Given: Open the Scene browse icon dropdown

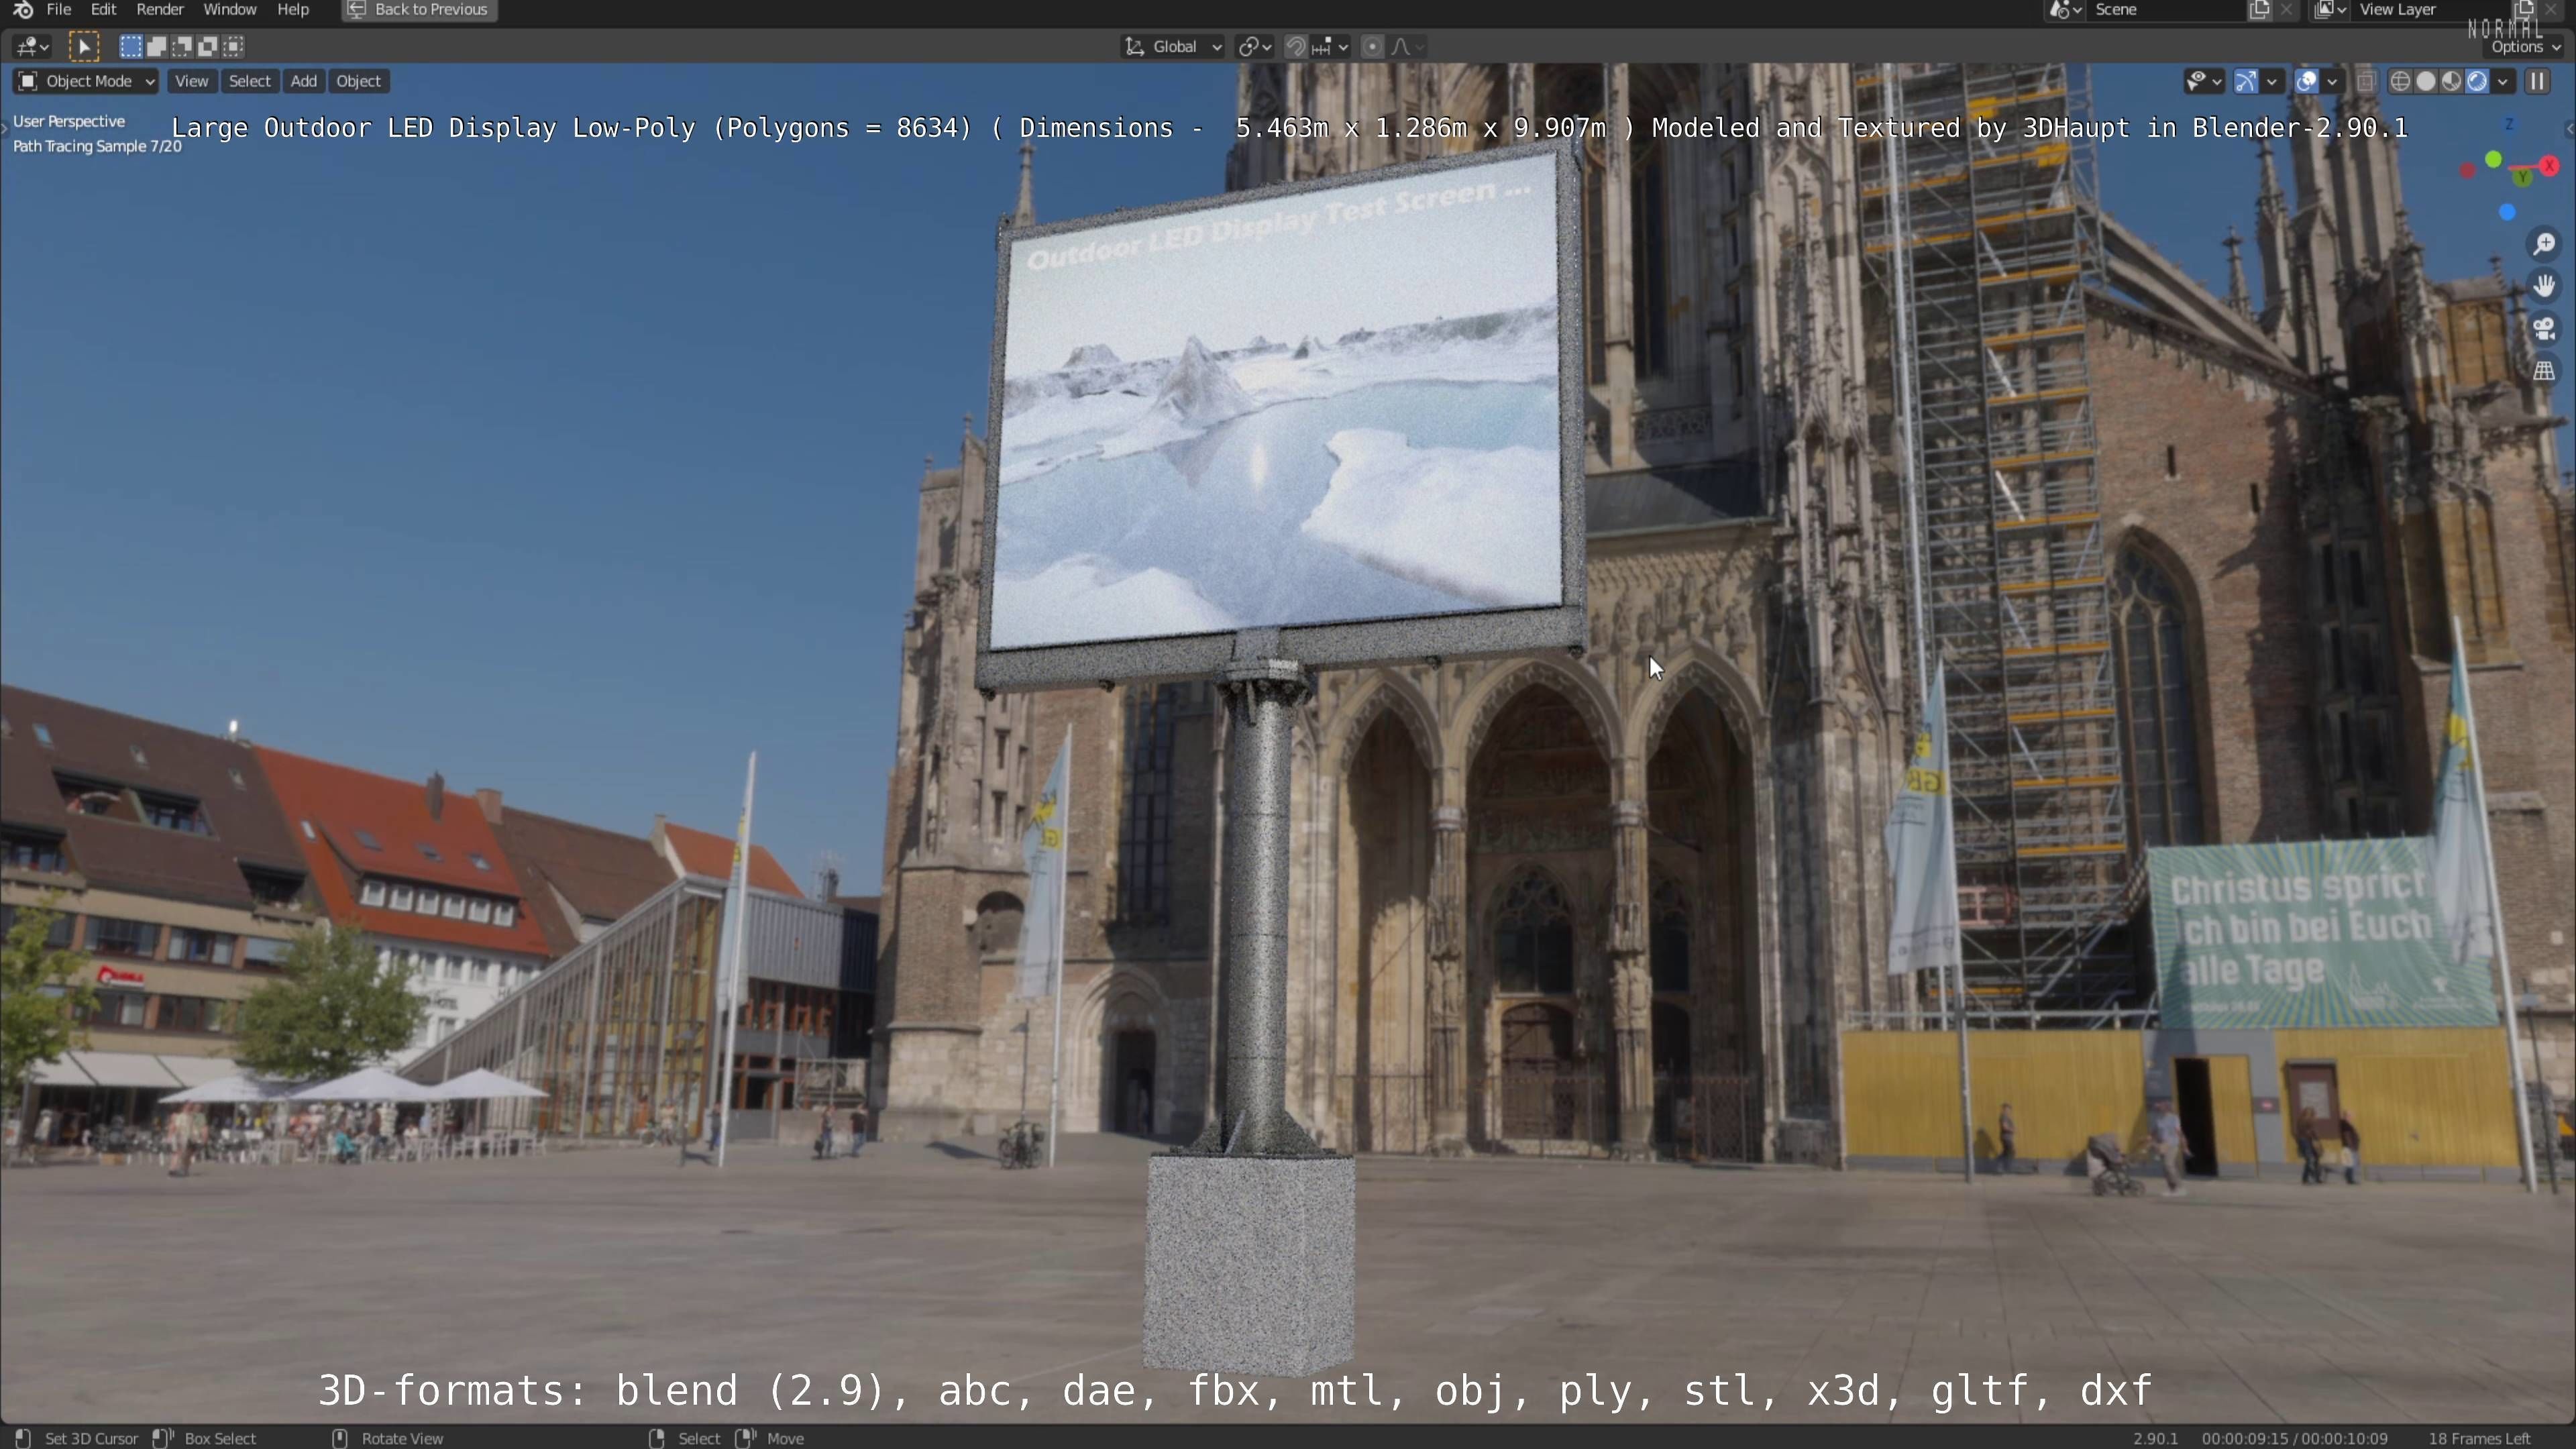Looking at the screenshot, I should coord(2065,10).
